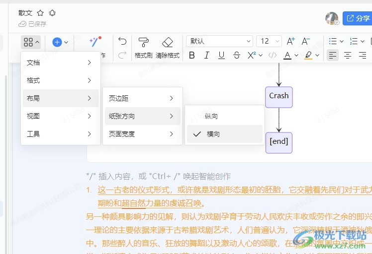The image size is (372, 254).
Task: Toggle underline formatting
Action: [x=221, y=56]
